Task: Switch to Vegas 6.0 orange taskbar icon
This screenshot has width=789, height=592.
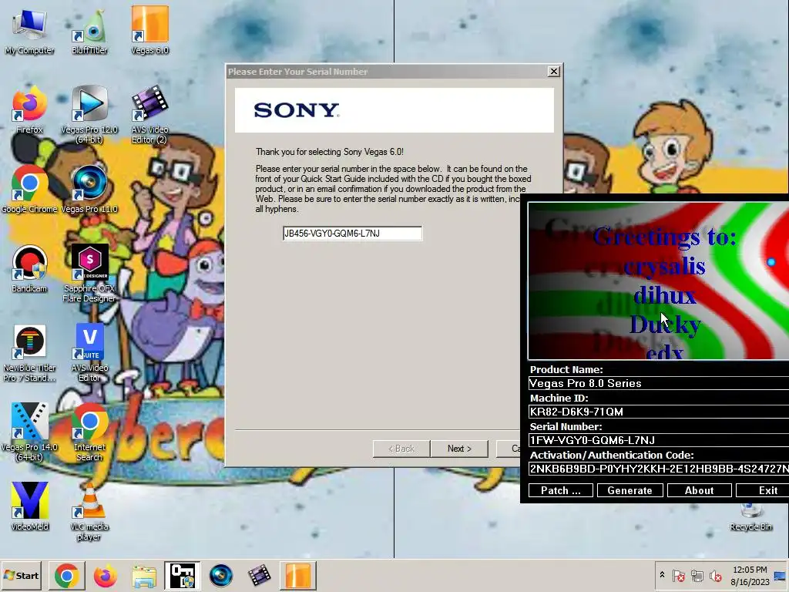Action: point(298,575)
